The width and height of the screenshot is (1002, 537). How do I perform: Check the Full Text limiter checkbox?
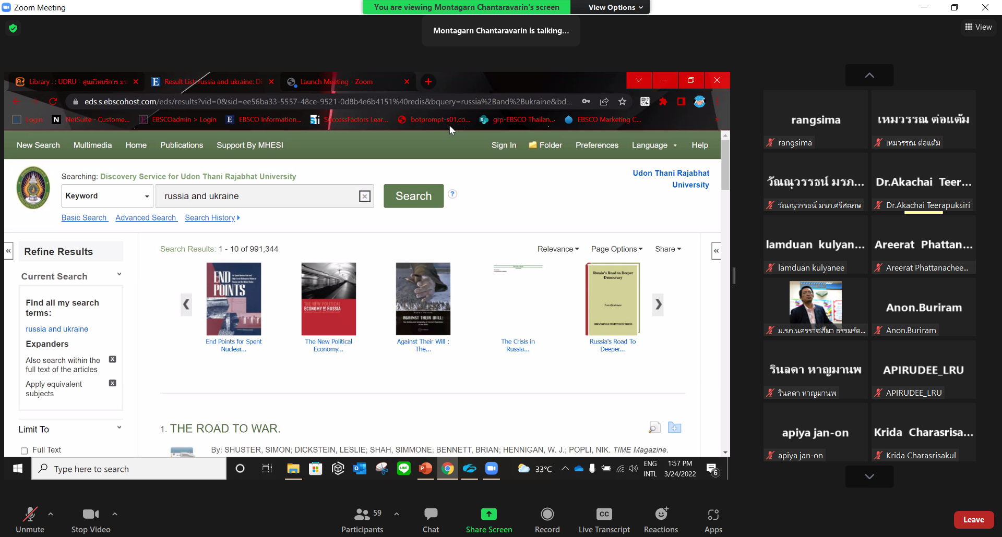point(24,450)
